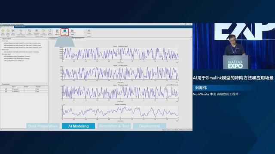The height and width of the screenshot is (154, 275).
Task: Collapse the ROM Output tree node
Action: 1,50
